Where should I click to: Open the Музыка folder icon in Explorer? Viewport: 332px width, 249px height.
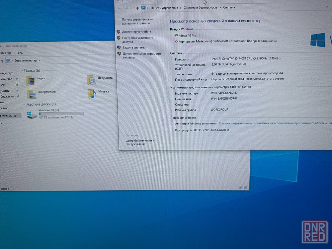point(92,94)
